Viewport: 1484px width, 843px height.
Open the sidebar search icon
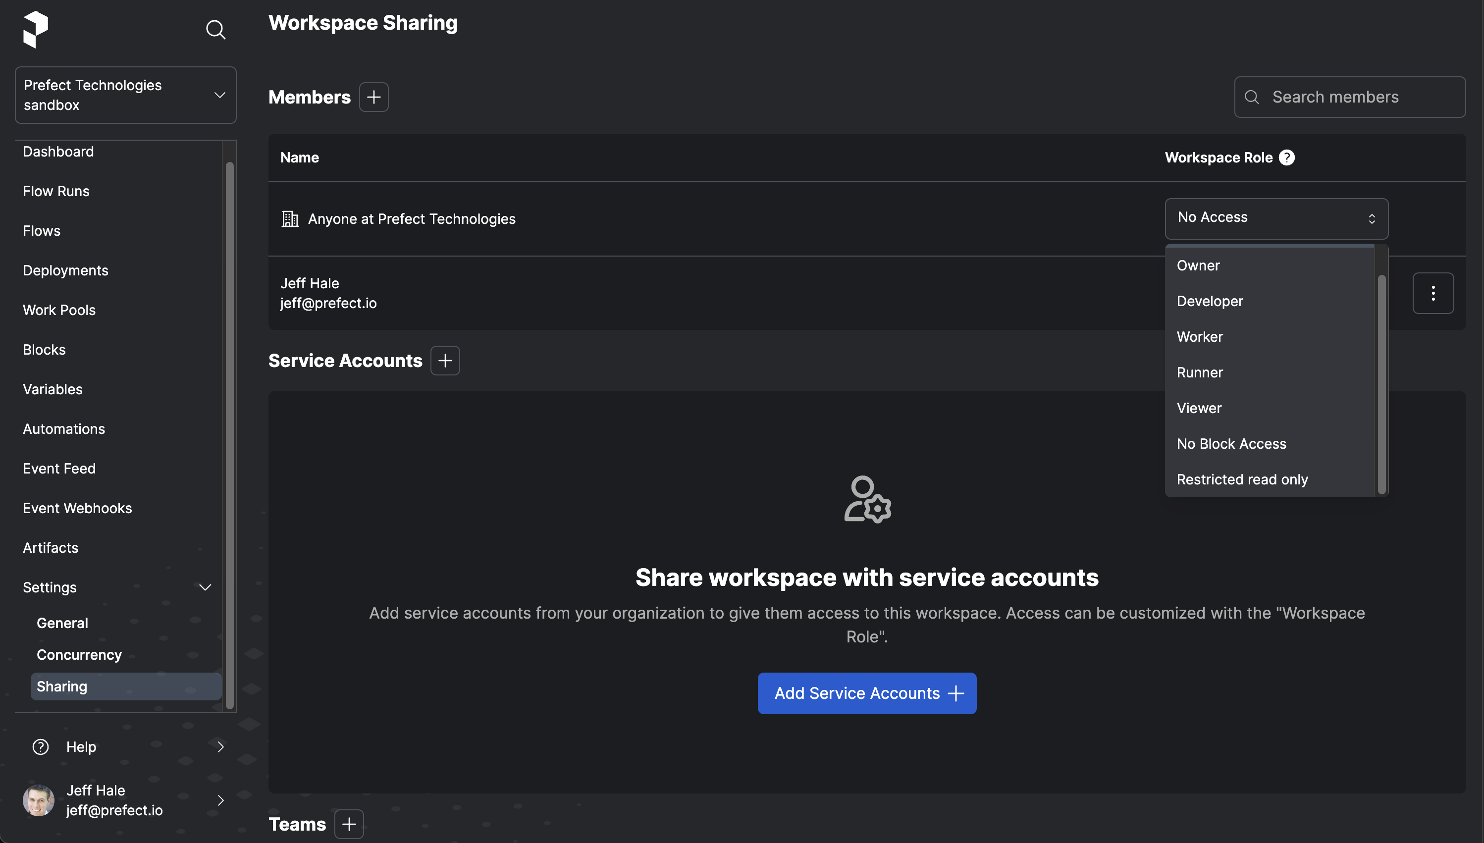coord(215,30)
